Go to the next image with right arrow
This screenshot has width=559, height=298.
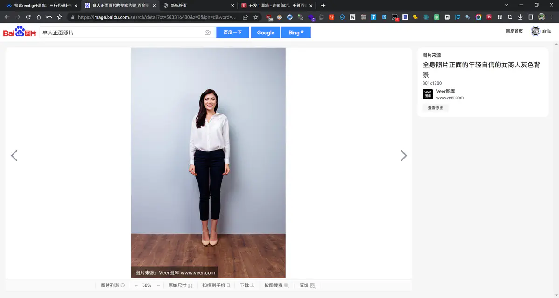pyautogui.click(x=403, y=156)
